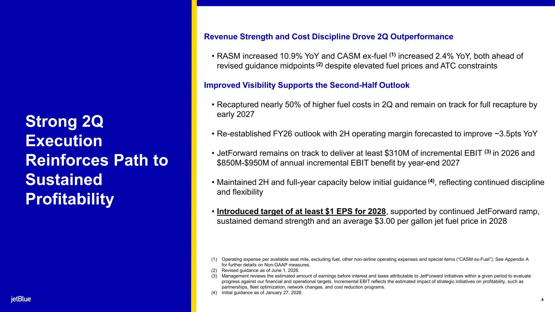Screen dimensions: 555x312
Task: Click the jetBlue logo in the corner
Action: click(x=21, y=299)
